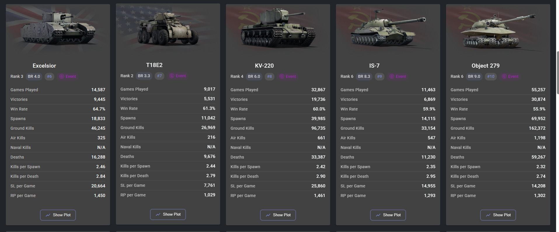Click the IS-7 title link
The width and height of the screenshot is (559, 232).
click(374, 66)
